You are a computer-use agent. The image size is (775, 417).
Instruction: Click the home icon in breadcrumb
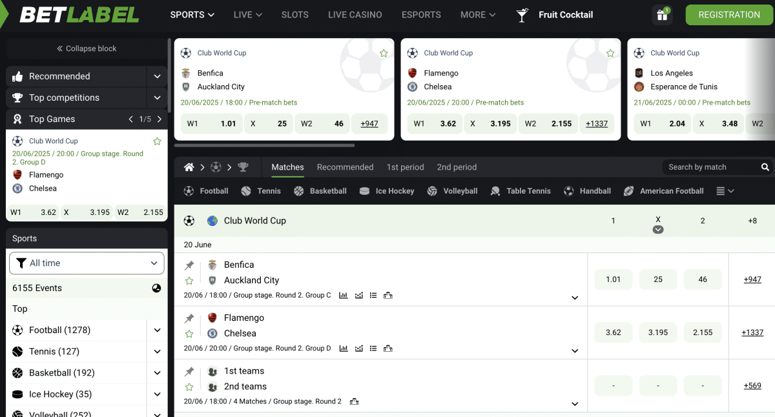pos(189,167)
